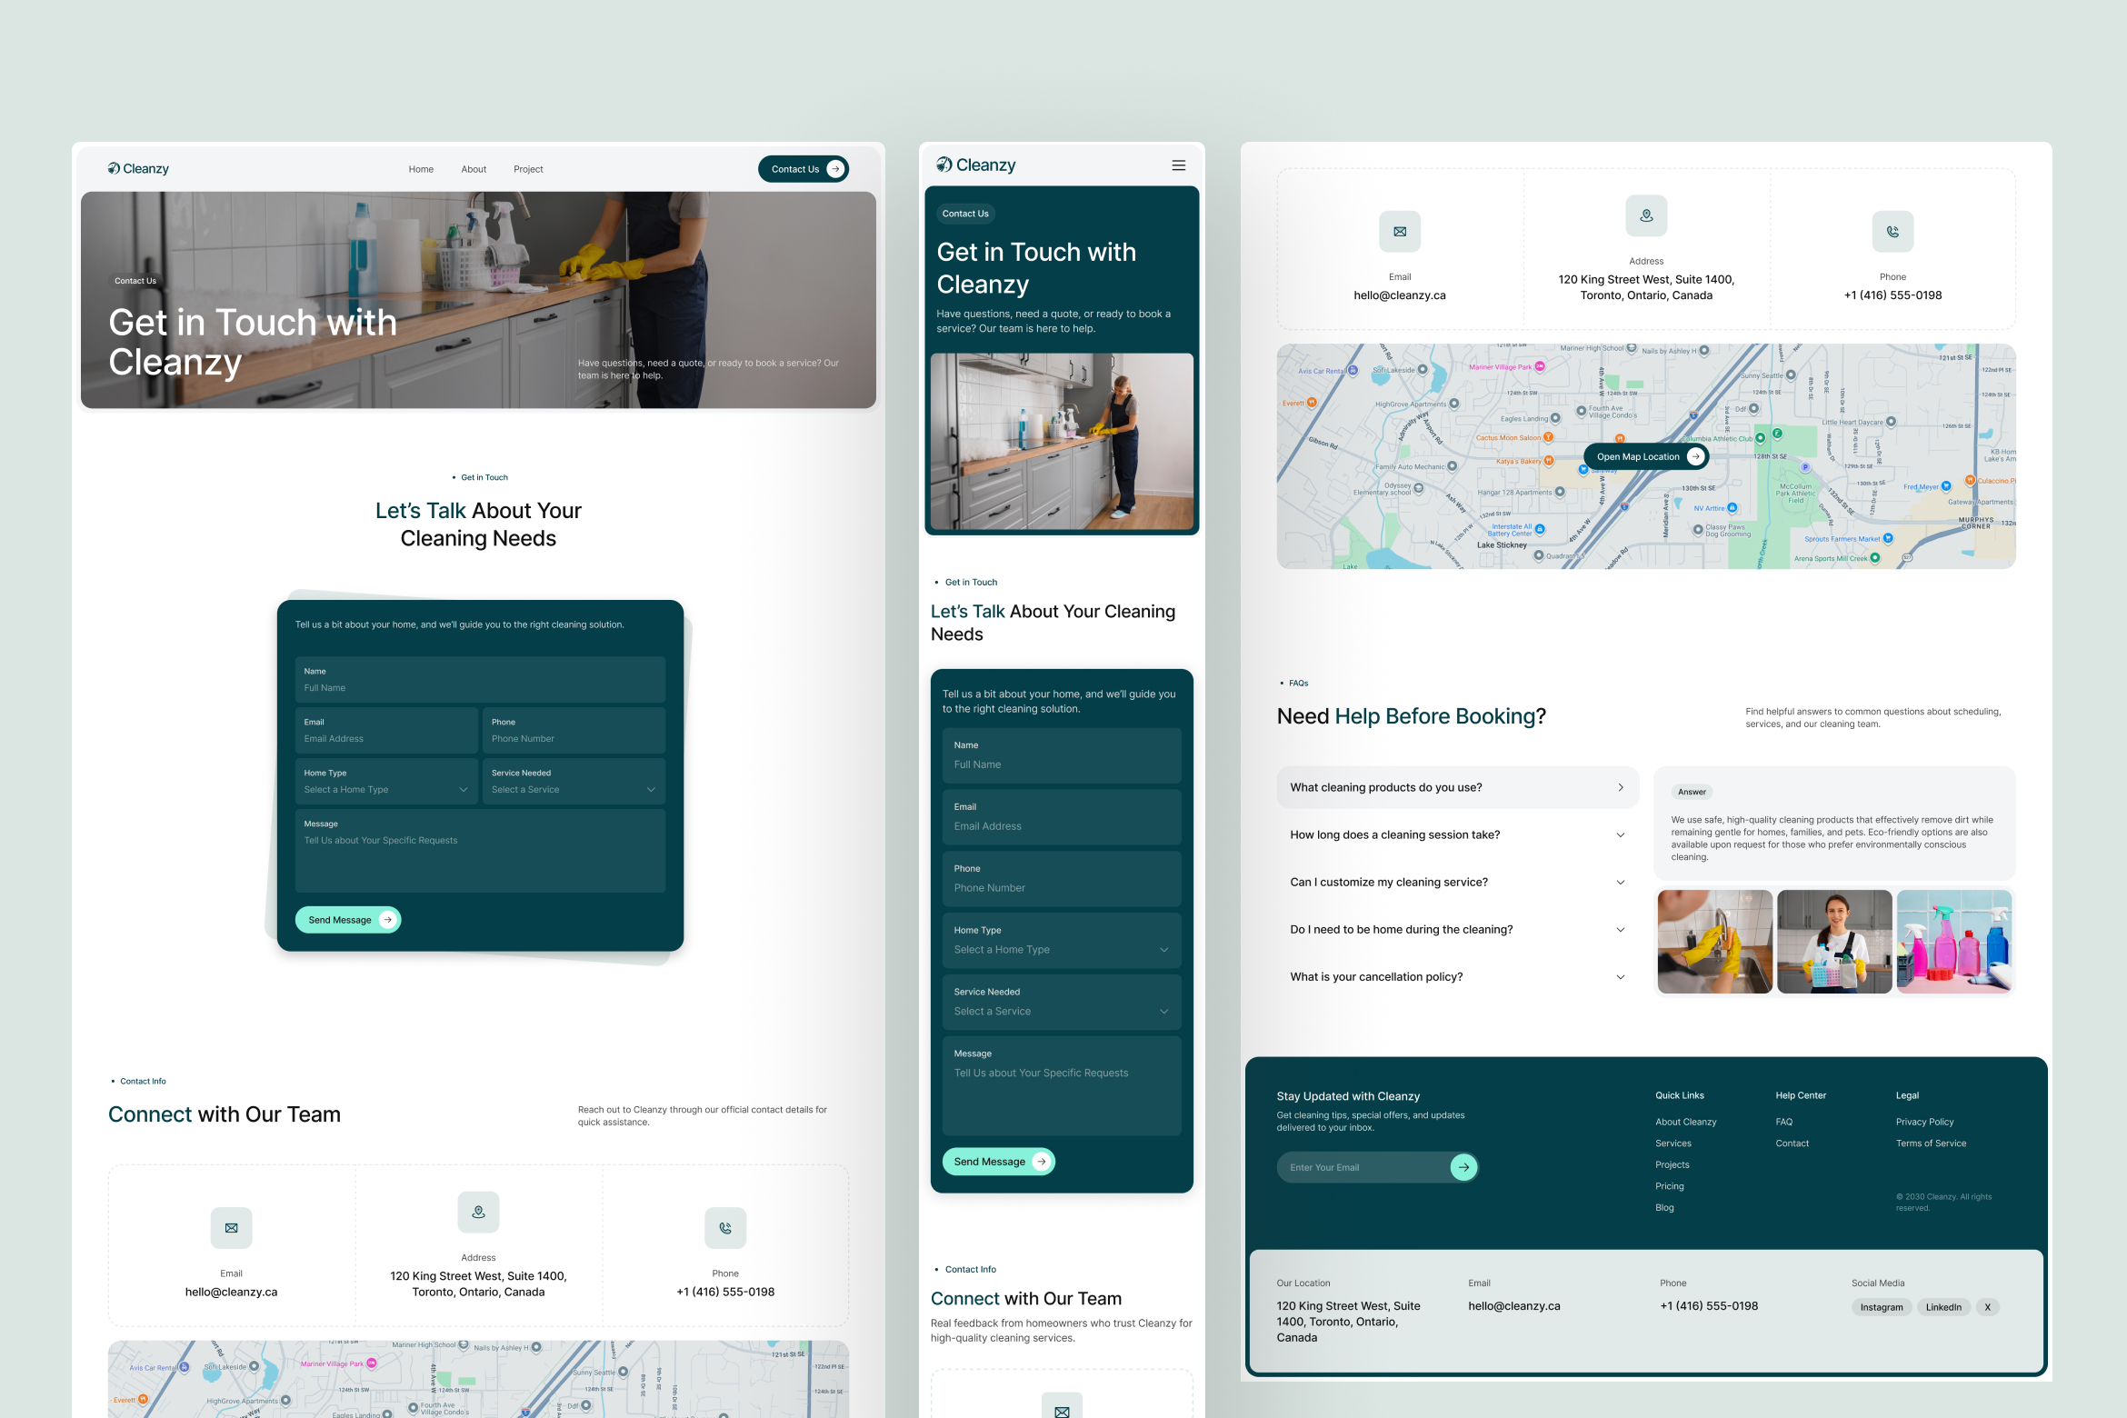2127x1418 pixels.
Task: Collapse 'What cleaning products do you use?' question
Action: pyautogui.click(x=1456, y=788)
